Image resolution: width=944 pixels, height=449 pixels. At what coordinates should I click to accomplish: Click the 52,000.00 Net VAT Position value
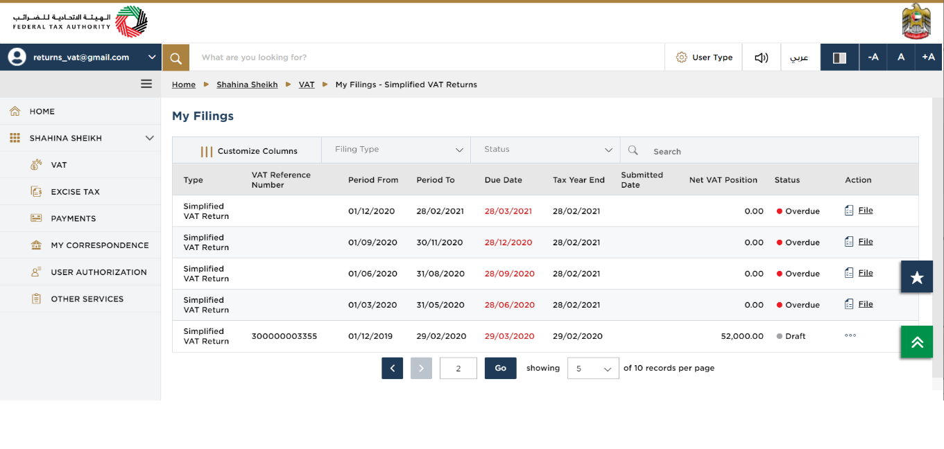tap(742, 336)
